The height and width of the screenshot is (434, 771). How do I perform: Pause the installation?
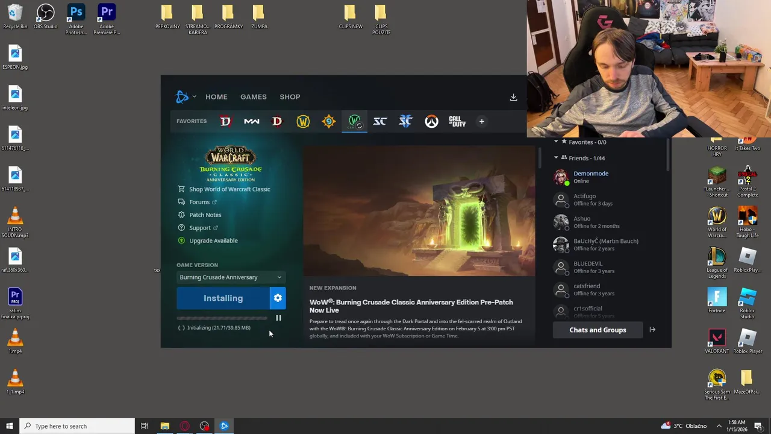click(x=278, y=318)
